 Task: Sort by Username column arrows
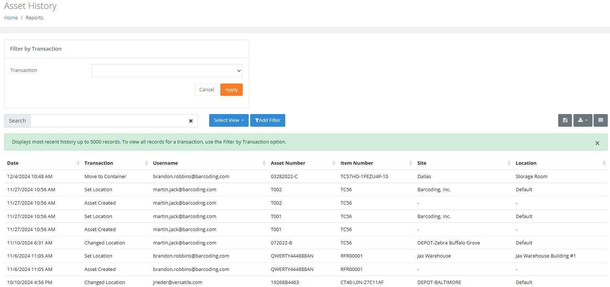pos(264,163)
